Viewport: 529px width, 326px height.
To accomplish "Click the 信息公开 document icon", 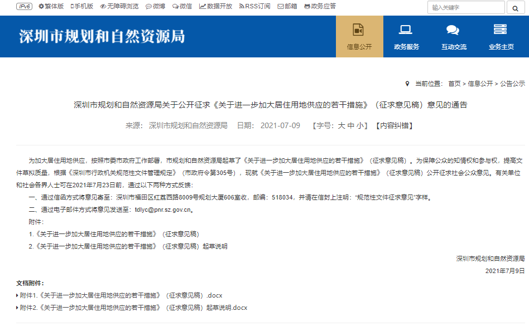I will pos(358,30).
